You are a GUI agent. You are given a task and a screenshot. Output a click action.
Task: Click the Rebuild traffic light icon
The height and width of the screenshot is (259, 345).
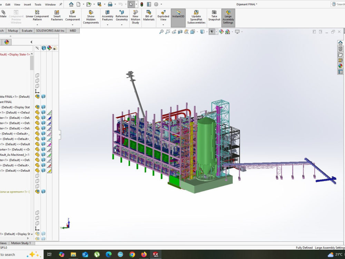click(142, 4)
